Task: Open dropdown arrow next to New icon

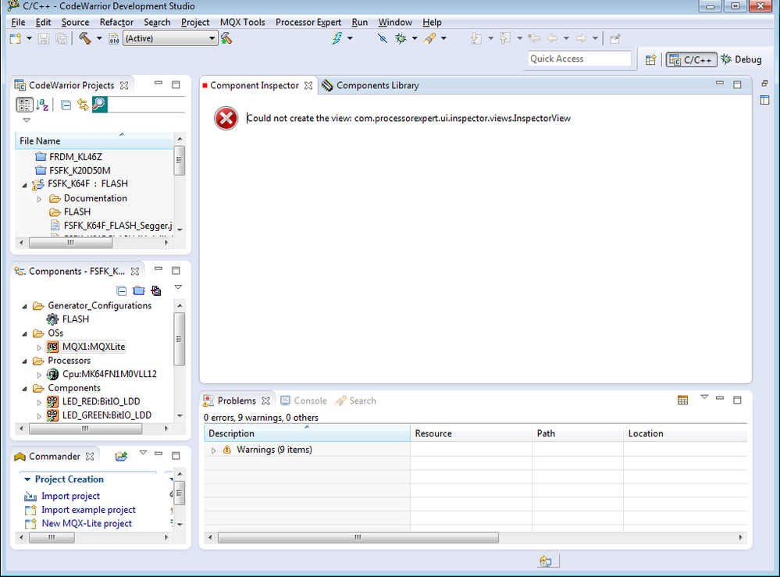Action: (30, 38)
